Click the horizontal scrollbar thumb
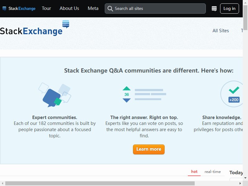The width and height of the screenshot is (248, 186). 100,184
